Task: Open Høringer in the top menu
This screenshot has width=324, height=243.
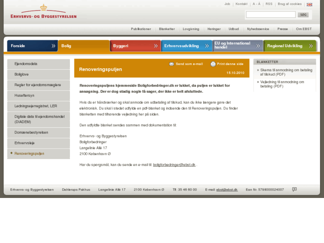Action: click(x=214, y=29)
